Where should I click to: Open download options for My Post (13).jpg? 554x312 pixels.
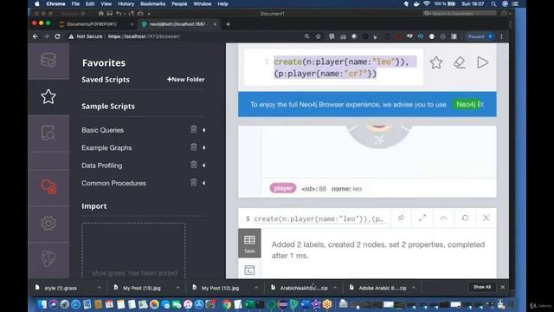(x=177, y=288)
